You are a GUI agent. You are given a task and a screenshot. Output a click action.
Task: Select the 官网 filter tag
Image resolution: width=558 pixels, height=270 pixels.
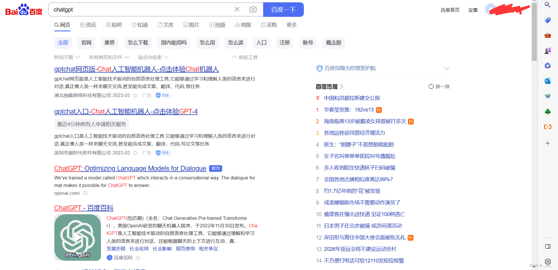[x=86, y=43]
